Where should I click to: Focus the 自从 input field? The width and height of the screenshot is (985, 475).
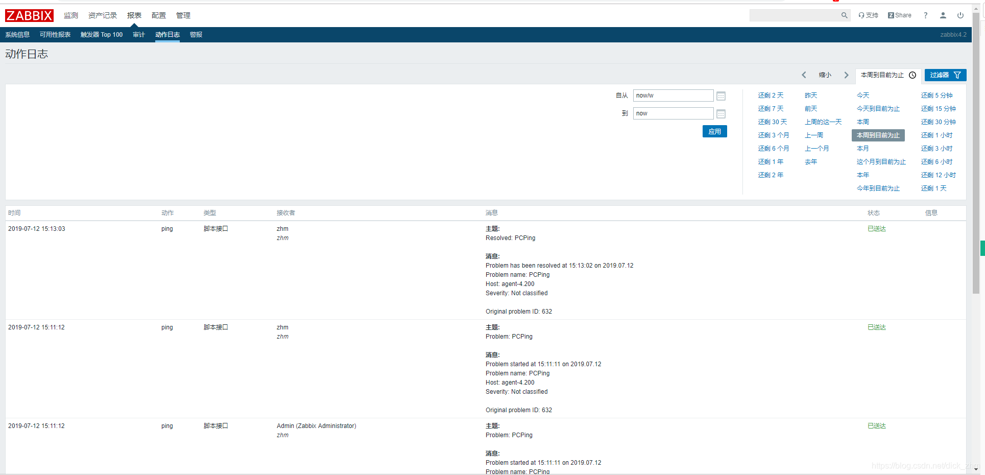(673, 96)
